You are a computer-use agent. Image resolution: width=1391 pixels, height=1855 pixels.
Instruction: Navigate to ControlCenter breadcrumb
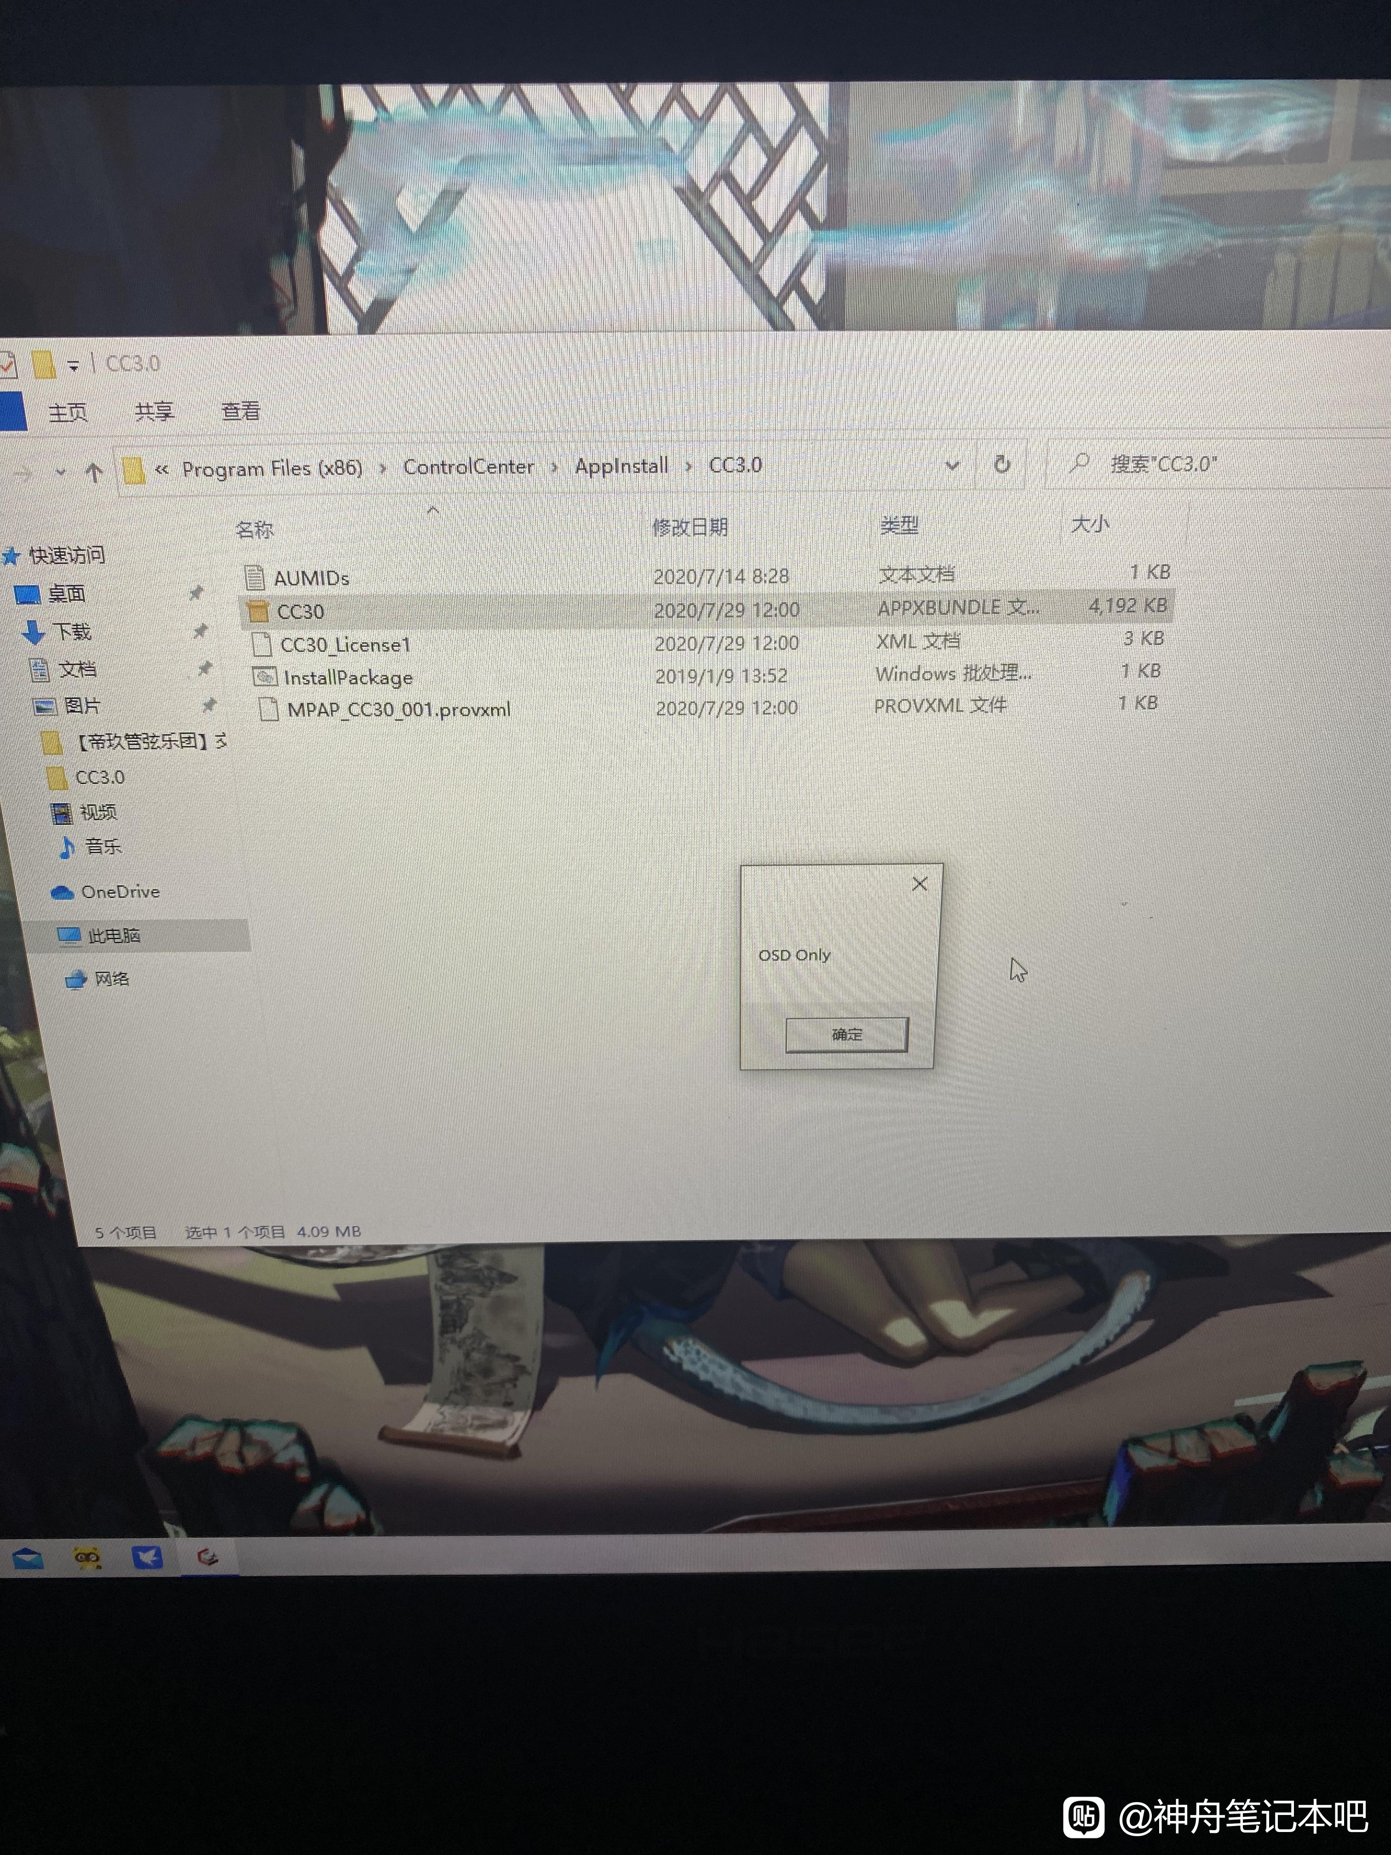click(468, 466)
